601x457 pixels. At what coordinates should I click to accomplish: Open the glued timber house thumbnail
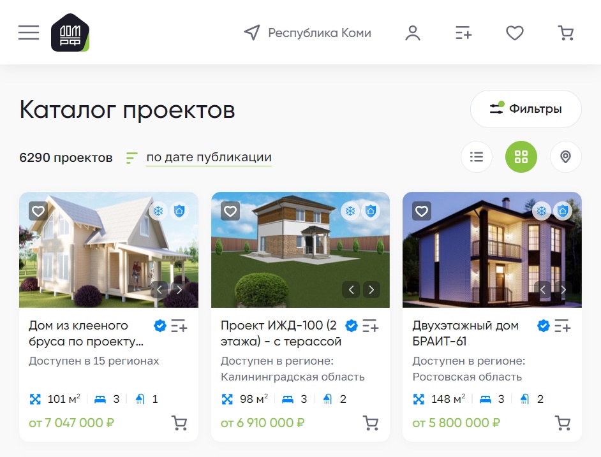(x=109, y=250)
